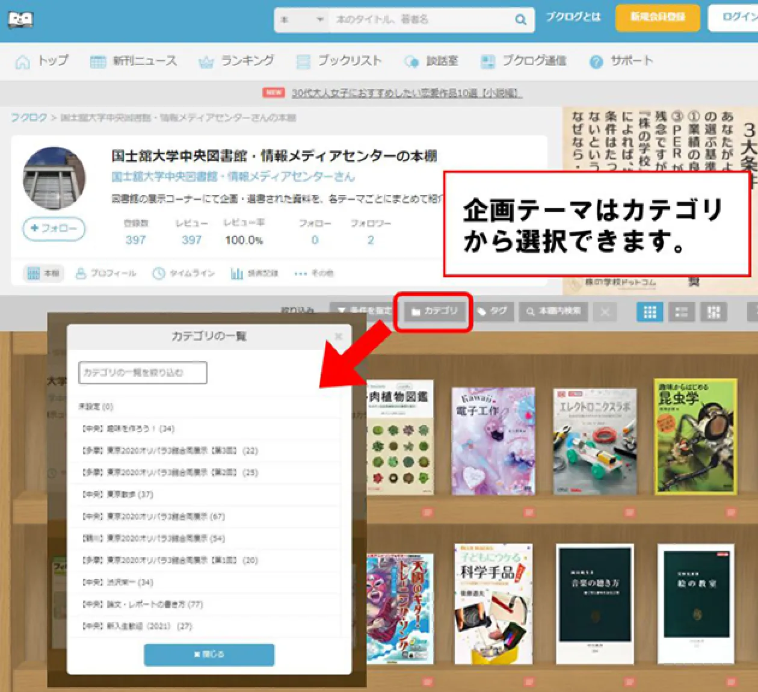758x692 pixels.
Task: Click the blue 閉じる button in dialog
Action: click(x=209, y=655)
